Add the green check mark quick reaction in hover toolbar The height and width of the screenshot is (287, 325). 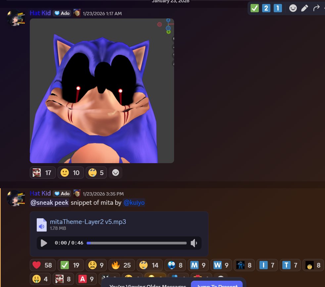click(x=255, y=8)
